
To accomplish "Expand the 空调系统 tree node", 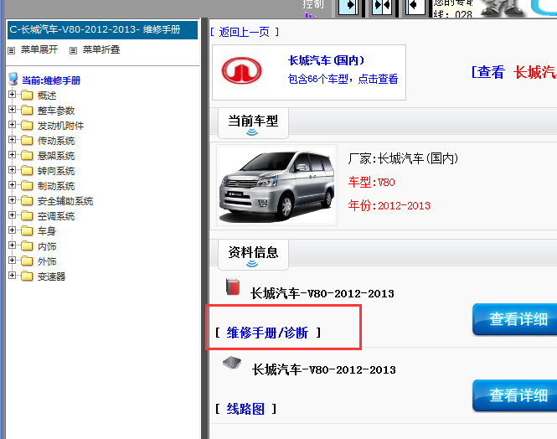I will [12, 215].
